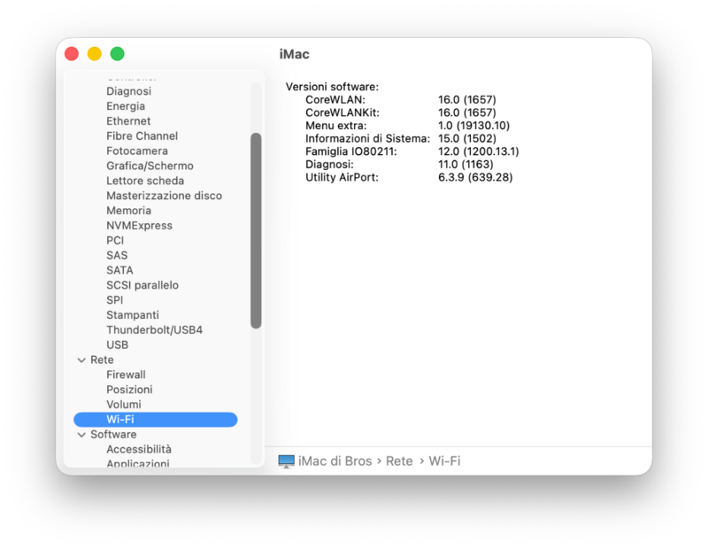Click the value '6.3.9 (639.28)'
The image size is (708, 549).
tap(475, 178)
